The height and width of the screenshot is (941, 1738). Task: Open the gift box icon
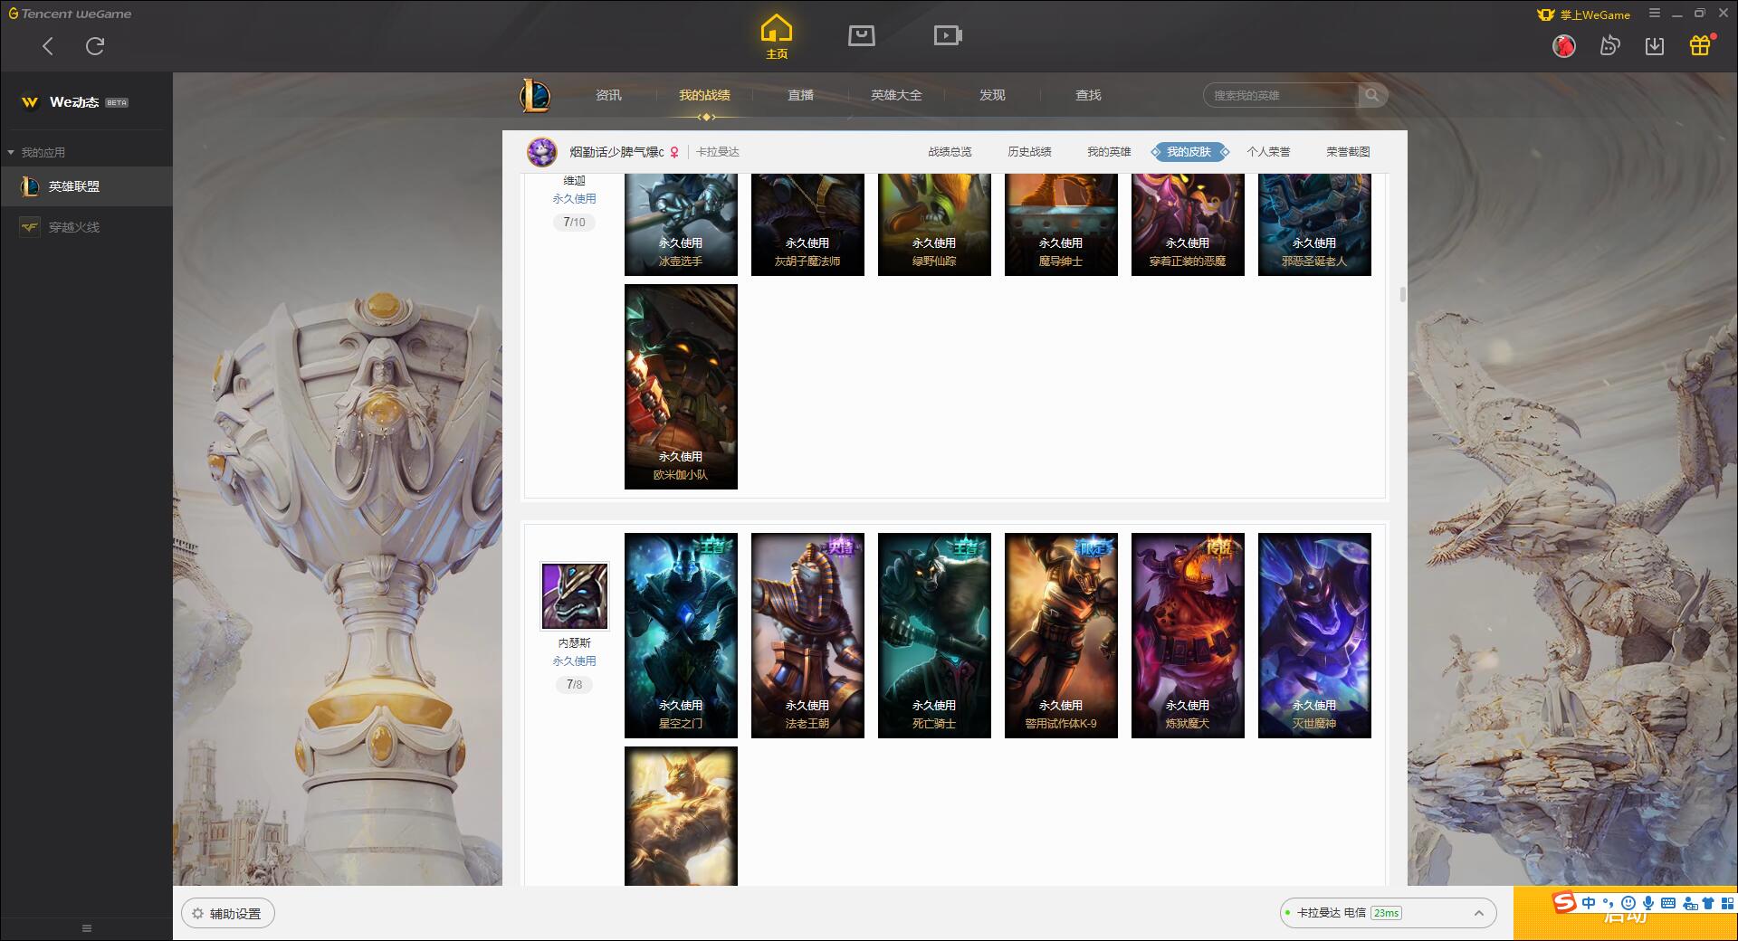point(1700,45)
